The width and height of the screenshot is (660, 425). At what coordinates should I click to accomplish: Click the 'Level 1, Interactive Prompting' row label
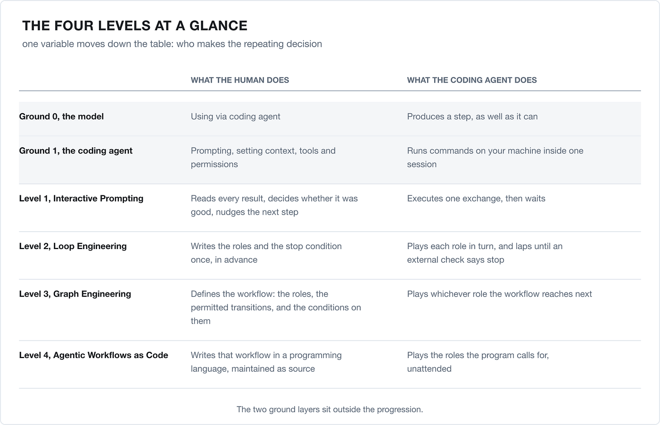pyautogui.click(x=81, y=198)
